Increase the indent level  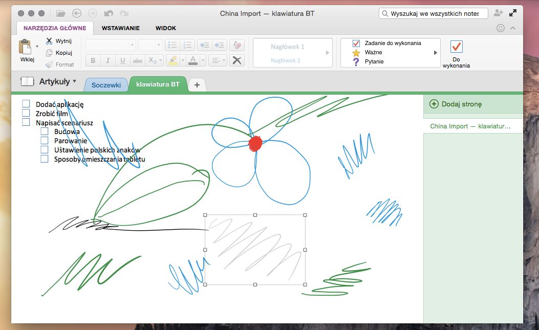pos(219,45)
